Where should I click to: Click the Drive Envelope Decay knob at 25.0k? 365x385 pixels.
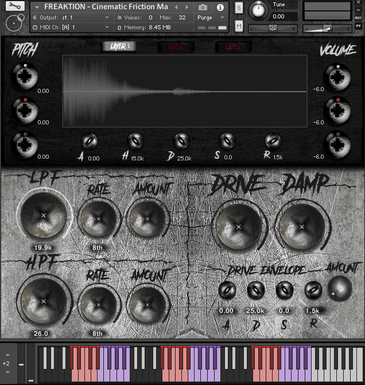256,290
